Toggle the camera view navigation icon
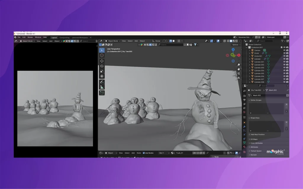 [x=239, y=74]
